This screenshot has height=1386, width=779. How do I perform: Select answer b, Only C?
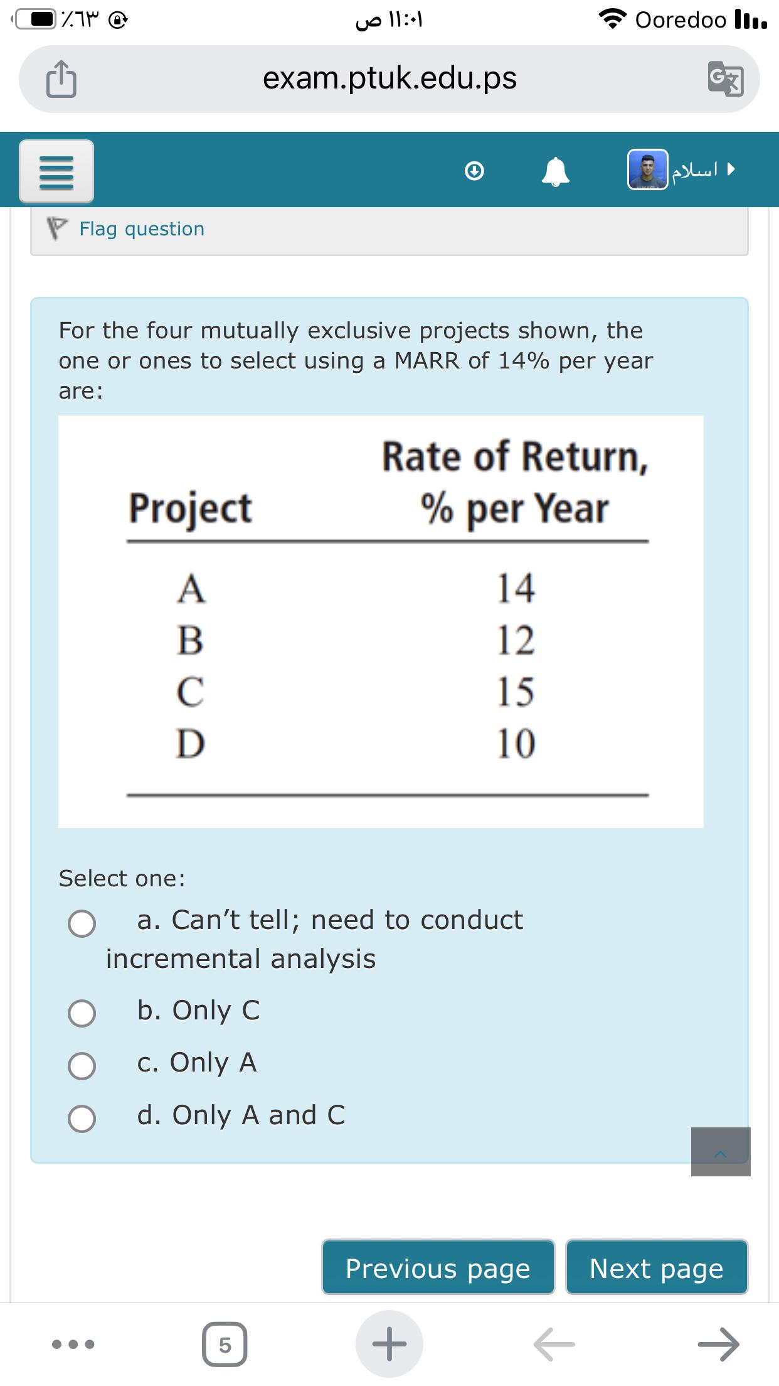(82, 1013)
